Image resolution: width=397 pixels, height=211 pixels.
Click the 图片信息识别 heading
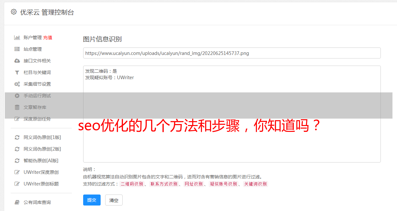tap(102, 39)
